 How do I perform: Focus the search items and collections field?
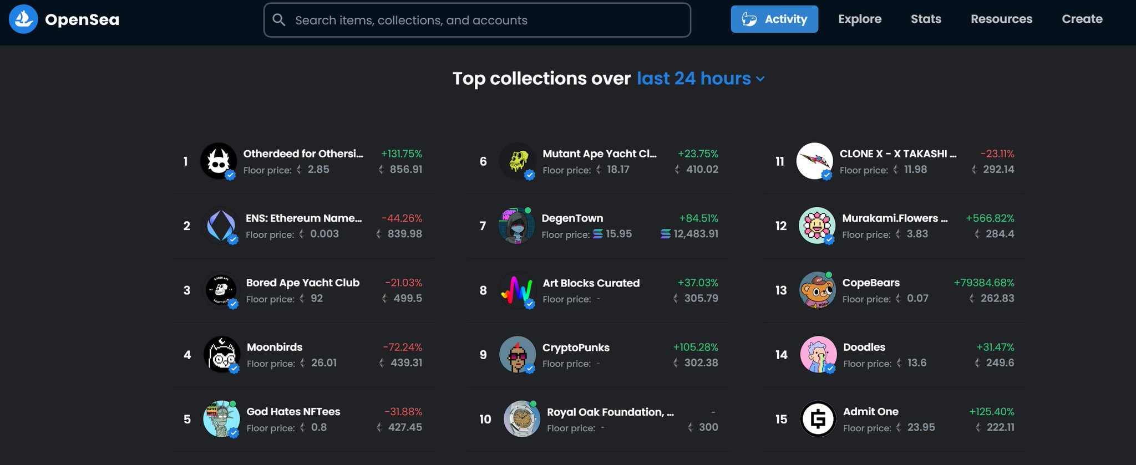tap(477, 20)
